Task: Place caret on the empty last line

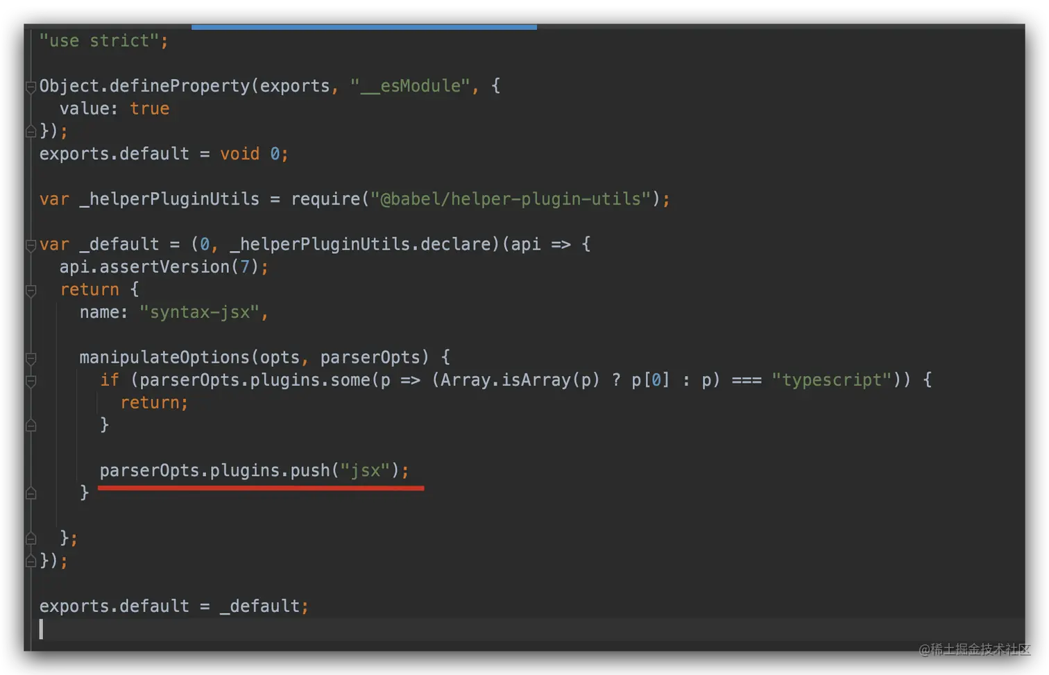Action: (531, 629)
